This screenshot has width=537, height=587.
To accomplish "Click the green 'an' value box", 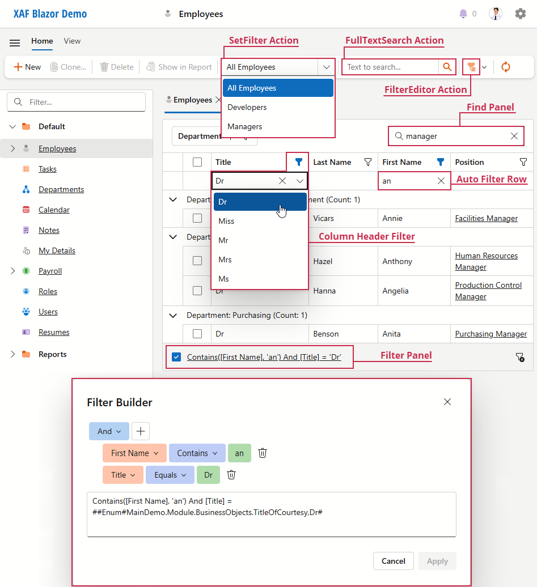I will point(239,453).
